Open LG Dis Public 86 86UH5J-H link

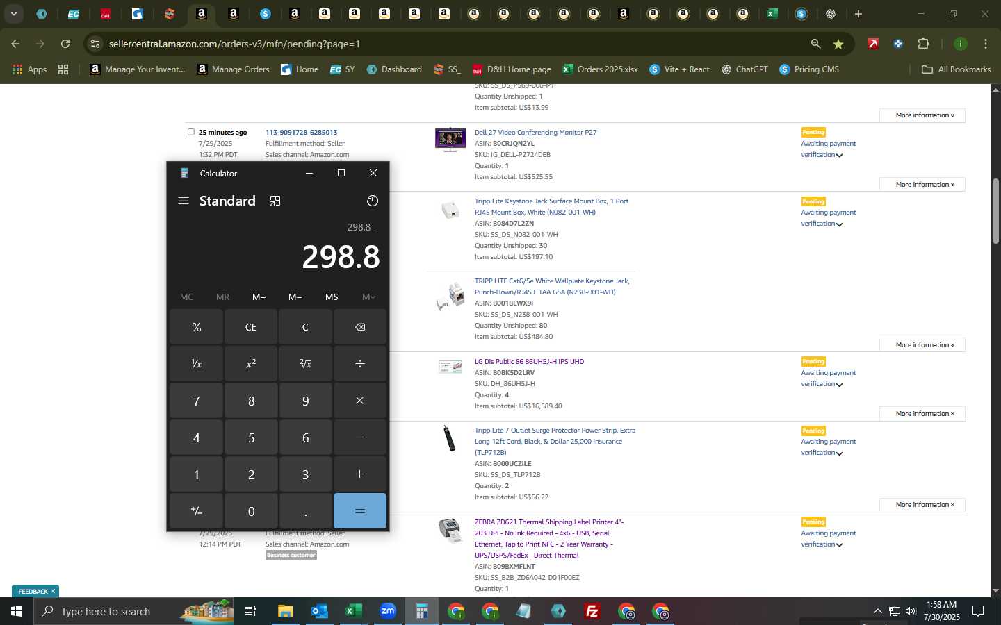coord(529,361)
